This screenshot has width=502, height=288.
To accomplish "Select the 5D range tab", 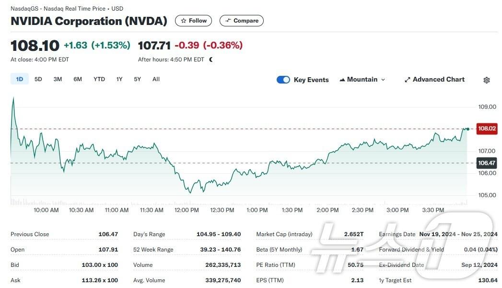I will (38, 79).
